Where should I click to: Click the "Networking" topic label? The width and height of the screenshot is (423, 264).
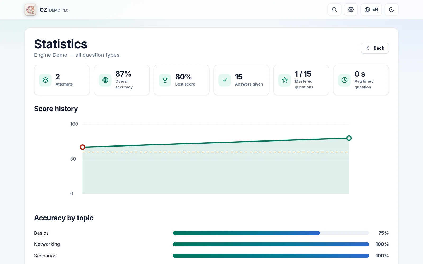click(x=47, y=244)
